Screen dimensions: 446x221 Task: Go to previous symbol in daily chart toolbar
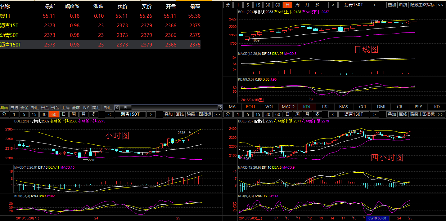coord(333,5)
